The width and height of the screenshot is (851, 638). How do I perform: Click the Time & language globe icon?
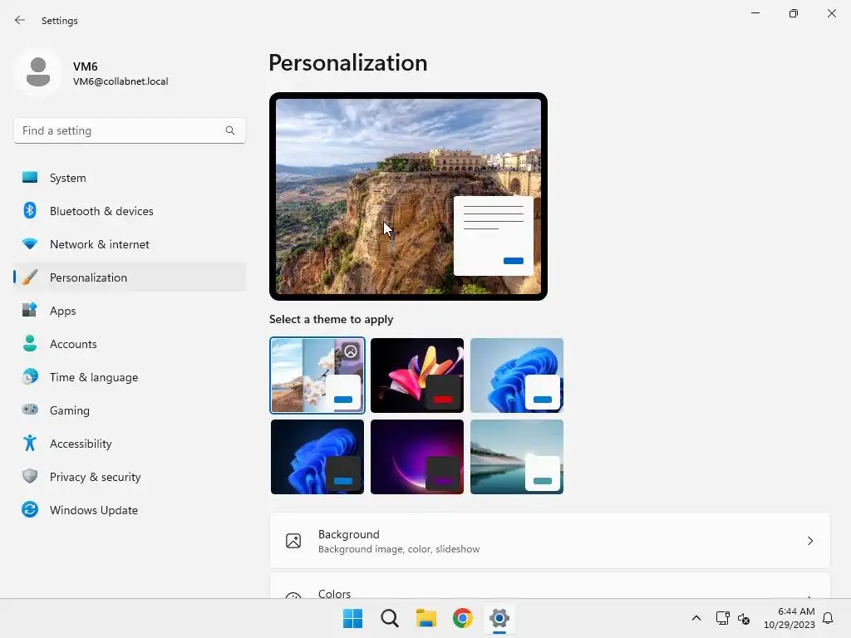[x=30, y=376]
